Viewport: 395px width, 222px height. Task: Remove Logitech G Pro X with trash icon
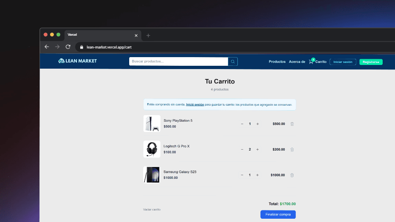(292, 150)
